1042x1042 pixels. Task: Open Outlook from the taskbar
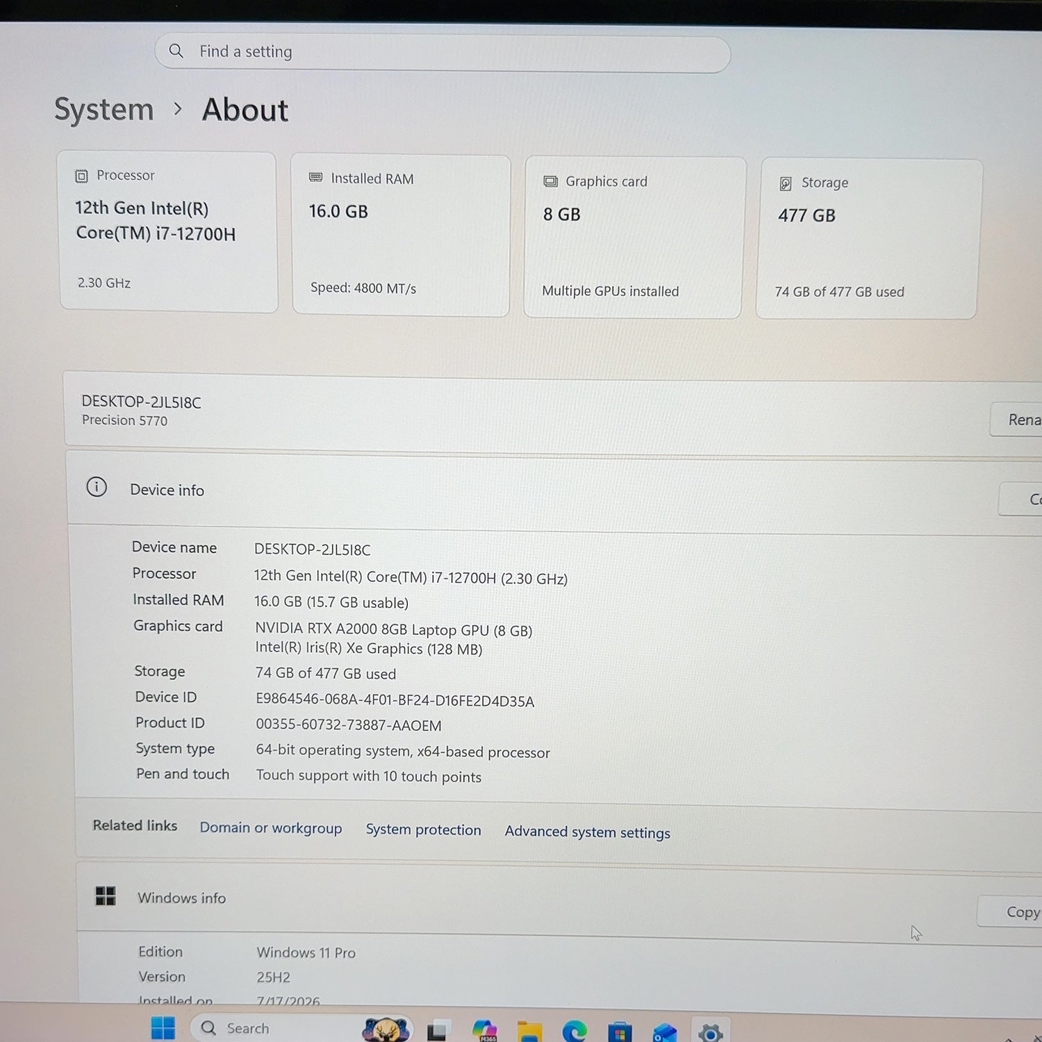[x=665, y=1033]
